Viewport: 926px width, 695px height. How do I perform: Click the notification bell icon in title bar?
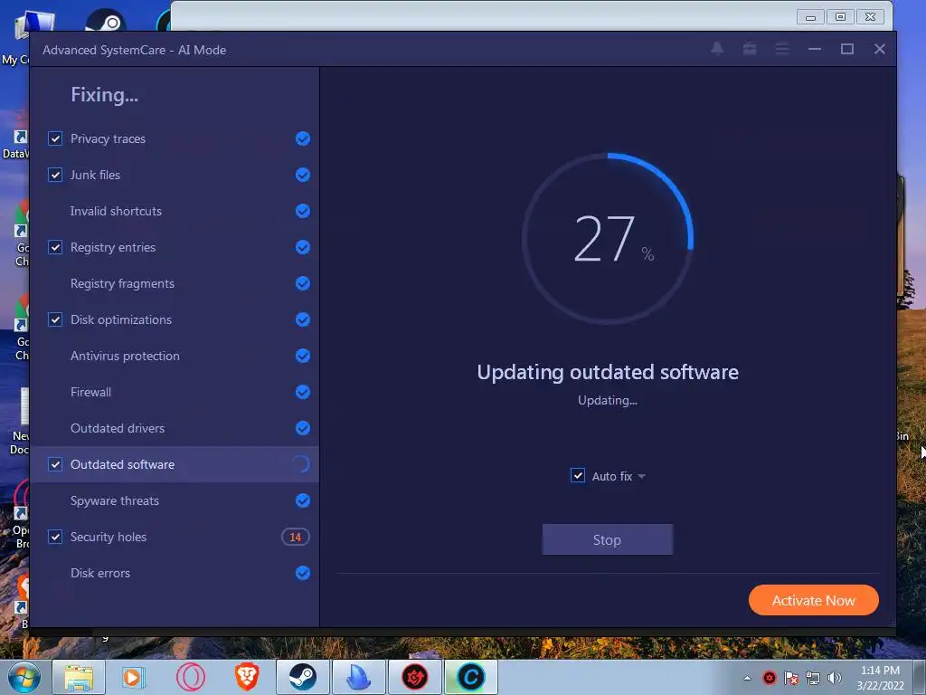click(x=717, y=49)
